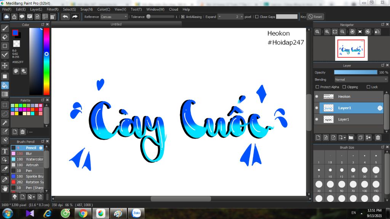This screenshot has height=219, width=390.
Task: Open the File menu
Action: pos(7,9)
